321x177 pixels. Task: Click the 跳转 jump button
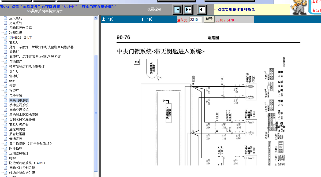click(x=209, y=19)
